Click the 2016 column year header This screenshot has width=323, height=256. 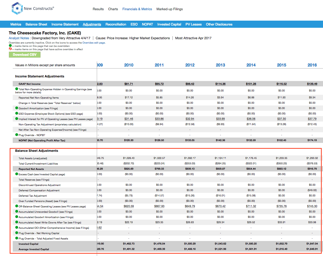[x=312, y=65]
